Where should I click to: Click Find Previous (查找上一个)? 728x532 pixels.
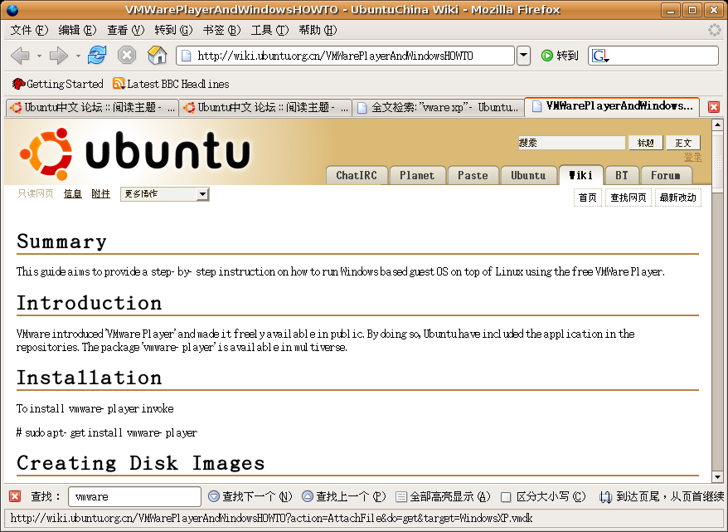[344, 496]
